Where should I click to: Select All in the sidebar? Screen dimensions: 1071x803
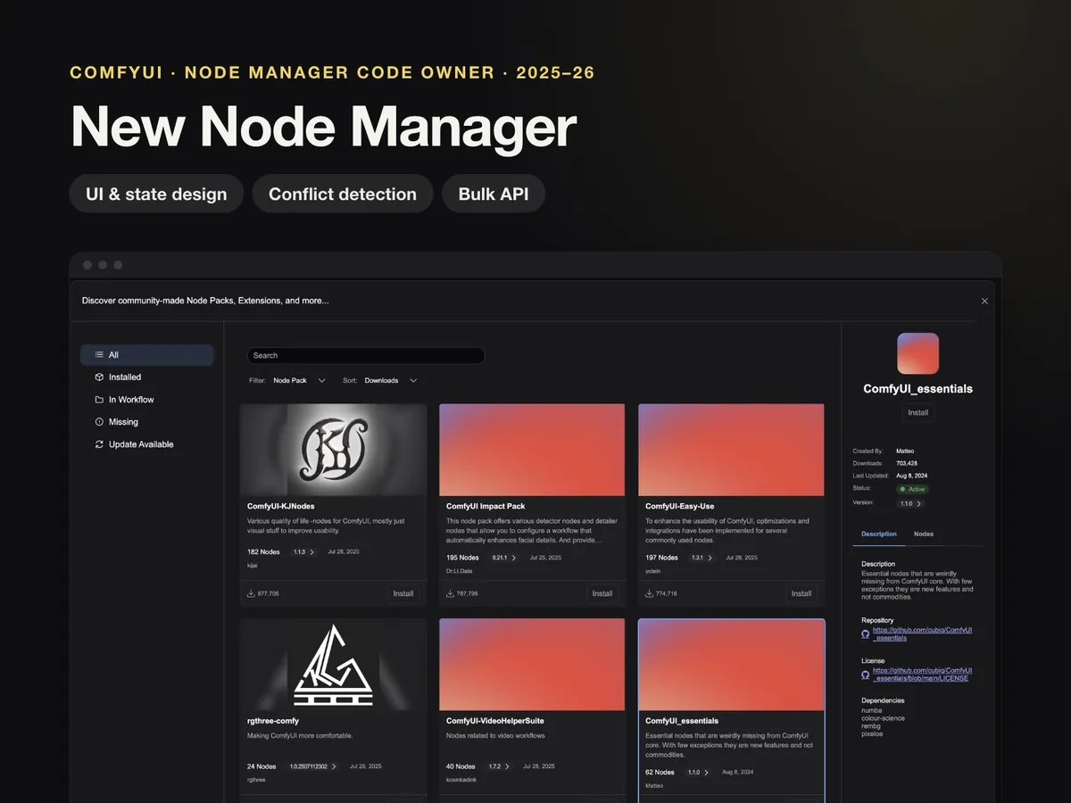click(x=147, y=355)
